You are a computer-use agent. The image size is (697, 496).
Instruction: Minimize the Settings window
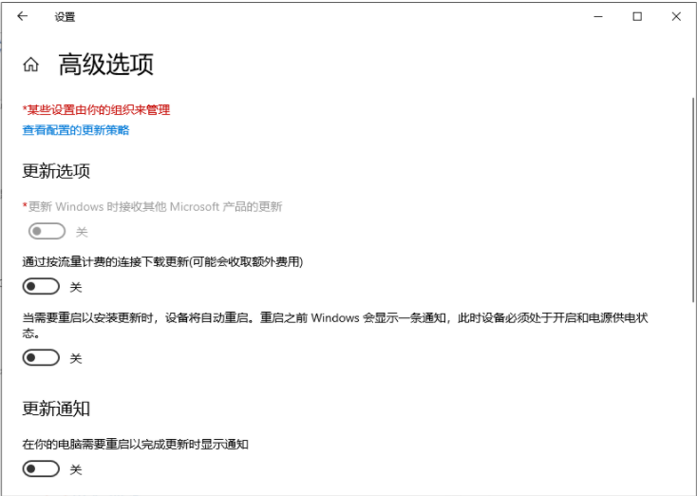[597, 16]
